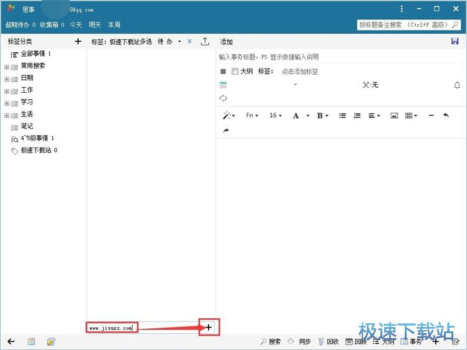This screenshot has height=350, width=467.
Task: Toggle the double-chevron expand icon in list header
Action: tap(189, 42)
